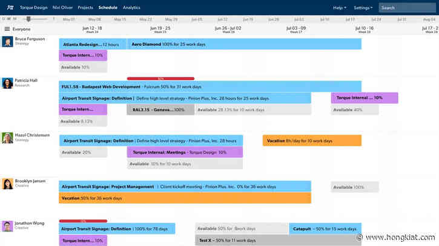Open Jonathon's Airport Transit Signage 100% bar
This screenshot has height=246, width=439.
click(x=117, y=228)
